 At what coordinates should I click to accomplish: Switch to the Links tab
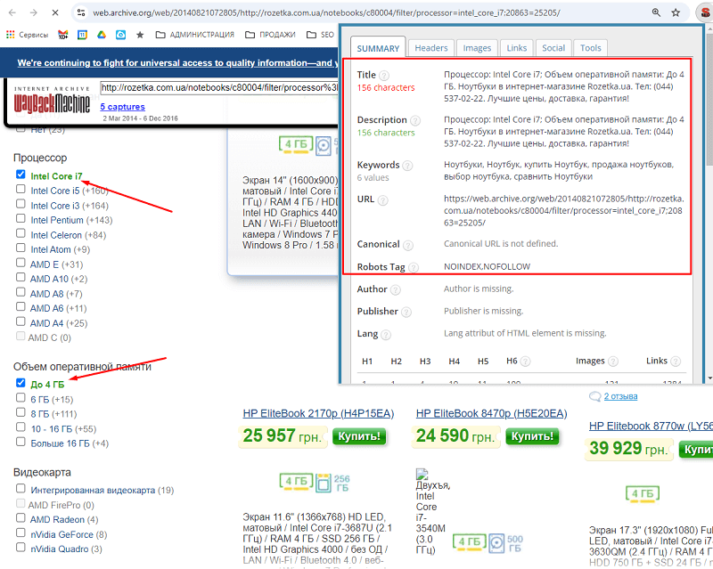pos(517,48)
